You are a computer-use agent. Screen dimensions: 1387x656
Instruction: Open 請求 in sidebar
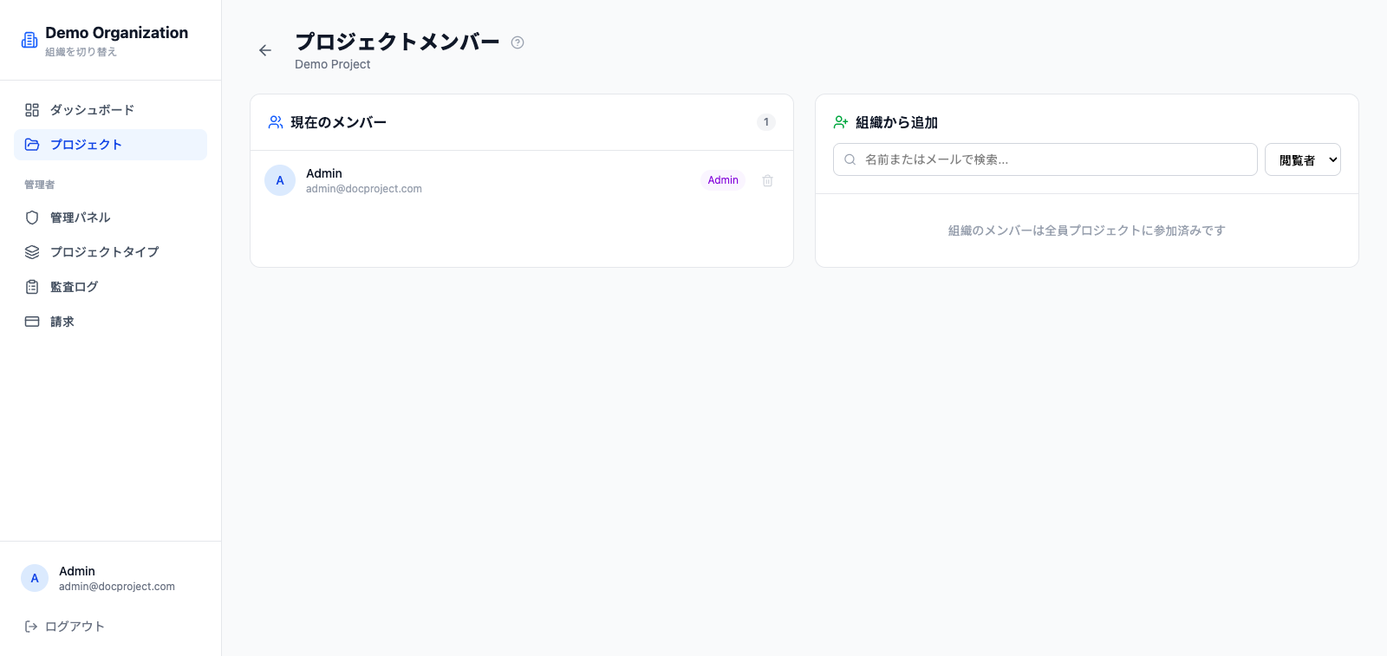click(x=110, y=322)
